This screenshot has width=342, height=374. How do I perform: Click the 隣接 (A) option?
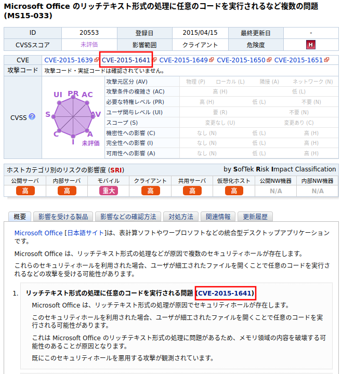[x=269, y=82]
